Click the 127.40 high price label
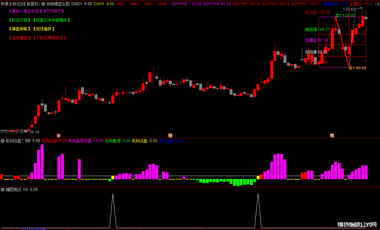Screen dimensions: 380x230 [349, 9]
